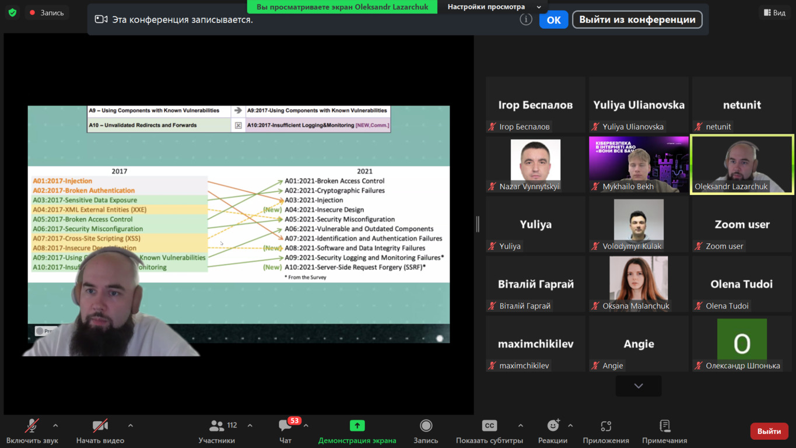Select Mykhailo Bekh video tile
Viewport: 796px width, 448px height.
(639, 164)
